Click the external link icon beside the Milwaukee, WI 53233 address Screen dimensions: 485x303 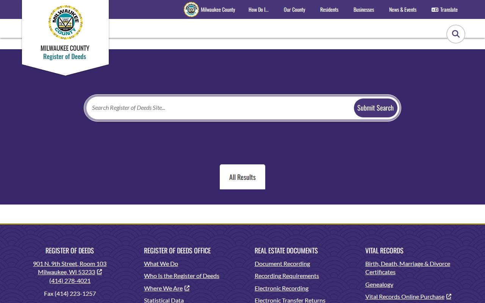tap(99, 272)
